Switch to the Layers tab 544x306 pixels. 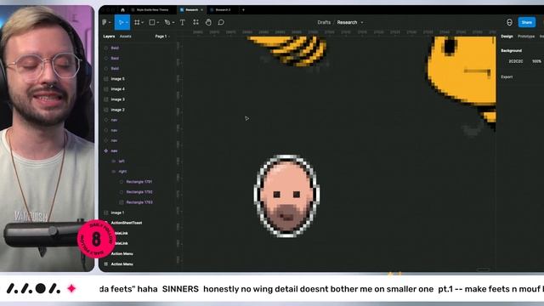(x=109, y=36)
